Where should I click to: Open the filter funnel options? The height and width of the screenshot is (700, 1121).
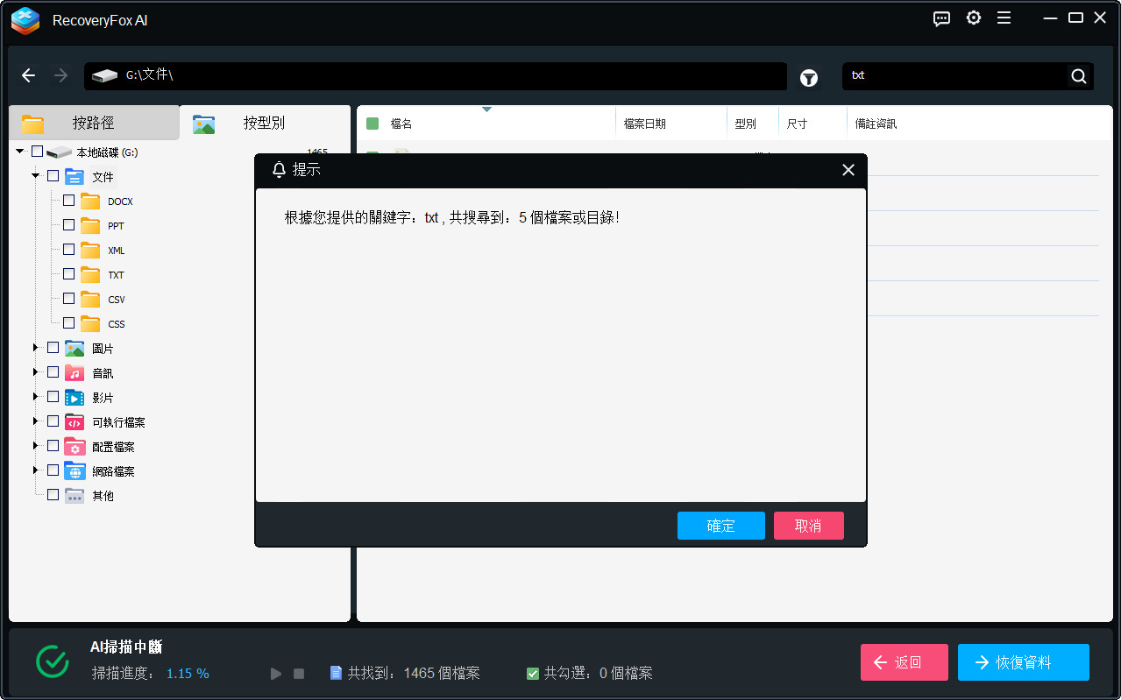pos(808,78)
